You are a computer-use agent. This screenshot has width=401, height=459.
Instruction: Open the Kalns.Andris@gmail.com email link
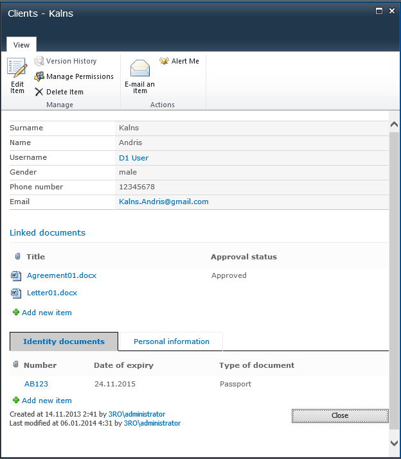(x=163, y=202)
